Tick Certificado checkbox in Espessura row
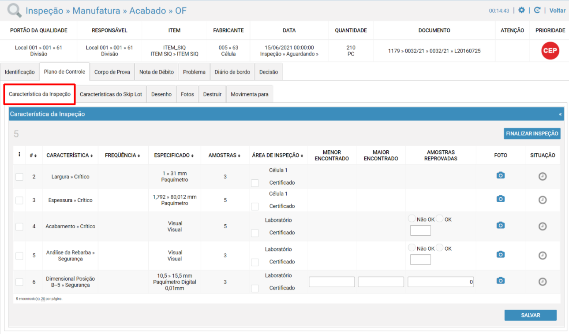The height and width of the screenshot is (334, 569). 255,206
